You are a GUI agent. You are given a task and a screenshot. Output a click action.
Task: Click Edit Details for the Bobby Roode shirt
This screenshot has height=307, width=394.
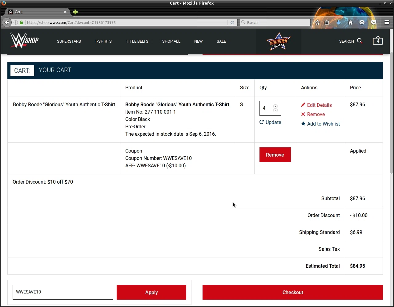(x=316, y=105)
